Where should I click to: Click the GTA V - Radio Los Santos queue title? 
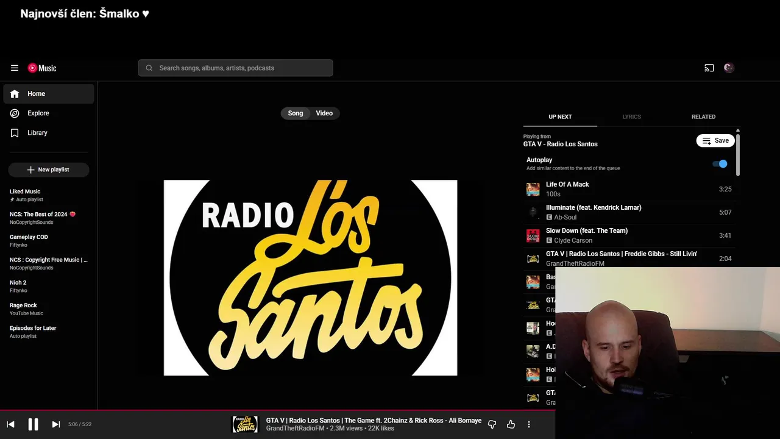pyautogui.click(x=560, y=145)
